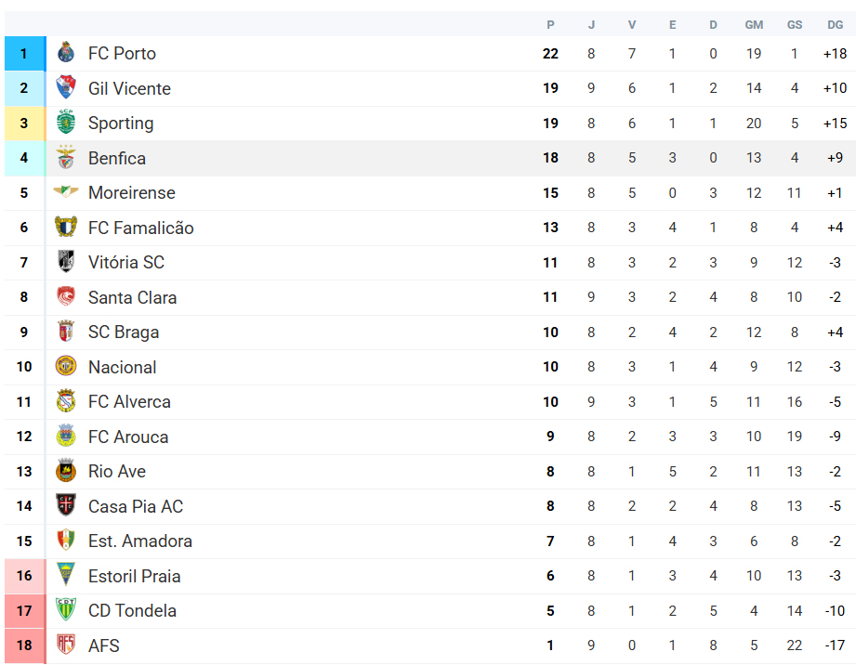Click the FC Porto club crest
The width and height of the screenshot is (856, 665).
coord(66,53)
